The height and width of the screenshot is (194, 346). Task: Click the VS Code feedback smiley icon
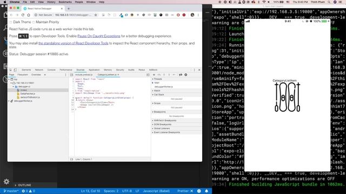(x=199, y=191)
